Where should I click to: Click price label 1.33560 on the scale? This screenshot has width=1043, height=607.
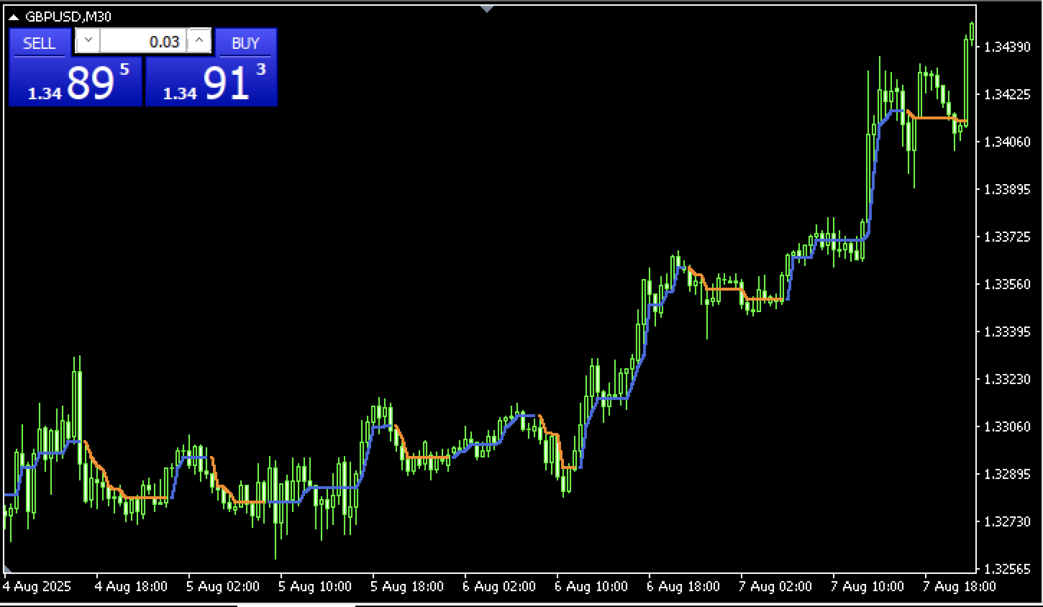1007,284
